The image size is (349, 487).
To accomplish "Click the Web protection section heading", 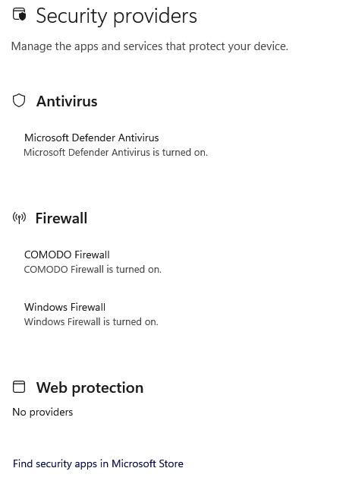I will [x=90, y=387].
